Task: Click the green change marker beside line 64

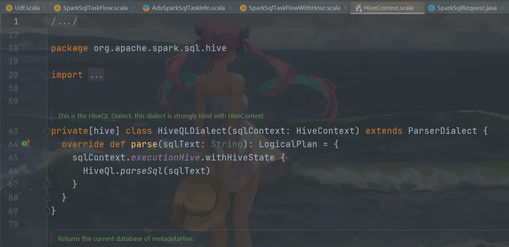Action: [x=24, y=144]
